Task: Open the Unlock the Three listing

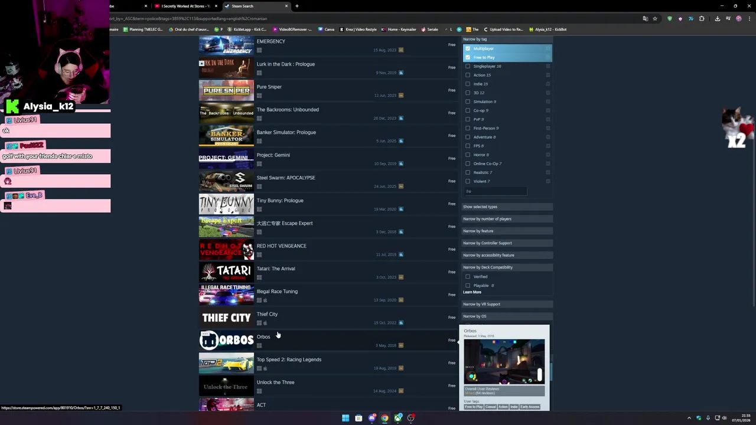Action: click(328, 386)
